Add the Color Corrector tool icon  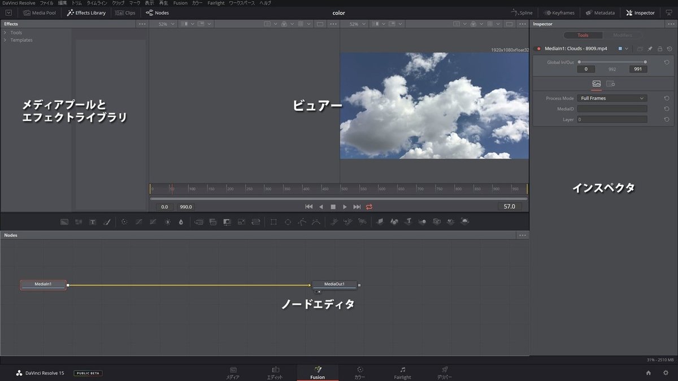click(124, 222)
